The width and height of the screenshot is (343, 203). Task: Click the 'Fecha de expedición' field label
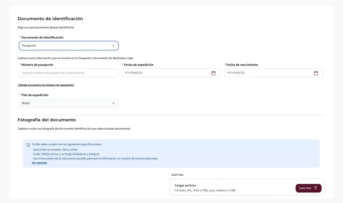click(139, 65)
